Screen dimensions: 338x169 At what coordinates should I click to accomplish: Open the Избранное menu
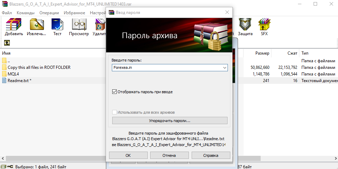pyautogui.click(x=74, y=13)
